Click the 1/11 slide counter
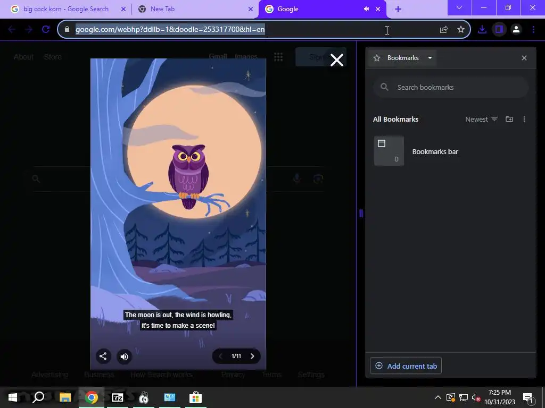Image resolution: width=545 pixels, height=408 pixels. [236, 356]
